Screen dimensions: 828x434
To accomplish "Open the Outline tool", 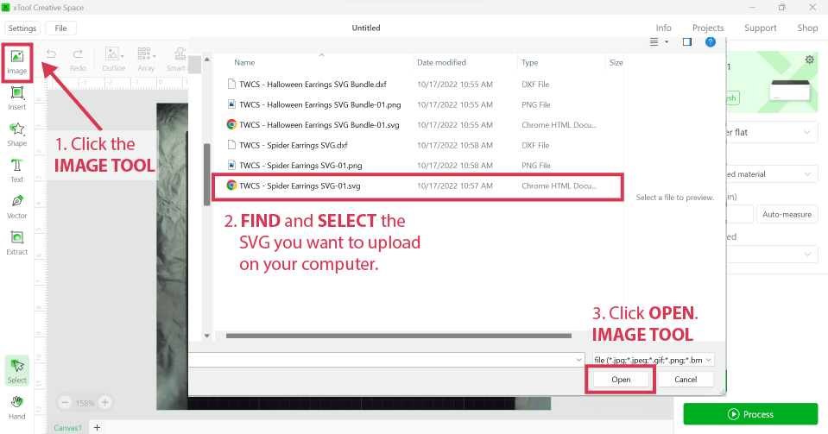I will point(113,60).
